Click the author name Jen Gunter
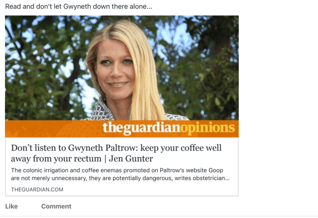Viewport: 318px width, 218px height. click(131, 158)
